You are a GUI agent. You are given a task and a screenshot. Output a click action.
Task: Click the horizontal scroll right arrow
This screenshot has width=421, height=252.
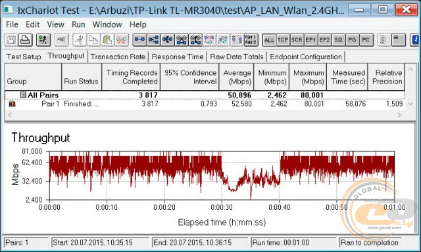coord(399,115)
